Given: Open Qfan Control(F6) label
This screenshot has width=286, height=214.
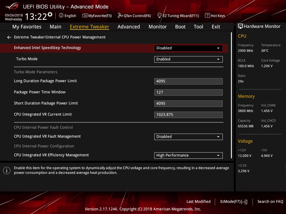Looking at the screenshot, I should 137,16.
